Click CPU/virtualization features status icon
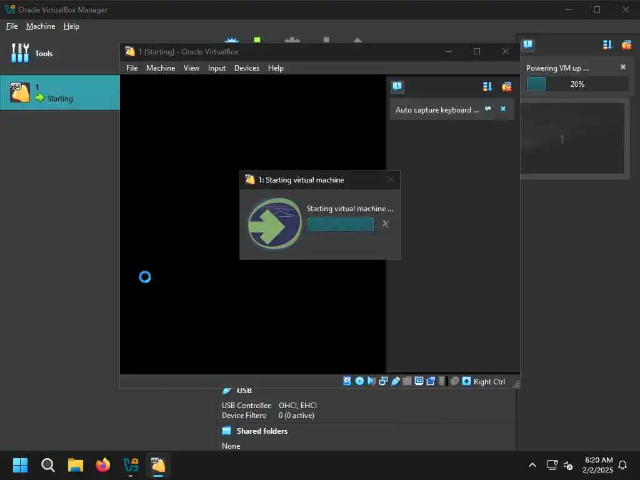640x480 pixels. click(442, 381)
